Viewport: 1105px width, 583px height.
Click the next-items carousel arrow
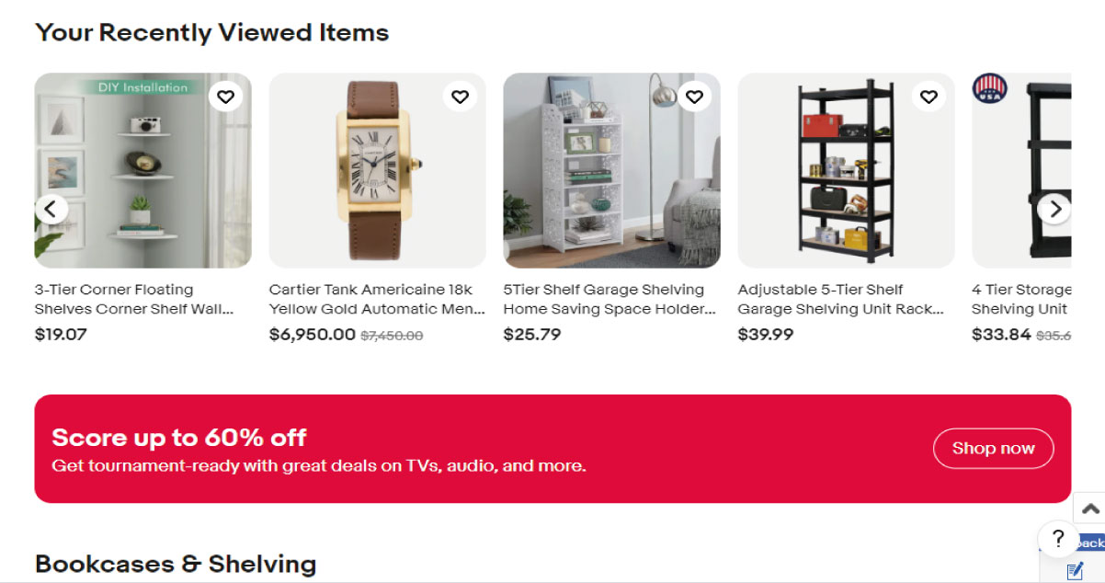click(1054, 209)
